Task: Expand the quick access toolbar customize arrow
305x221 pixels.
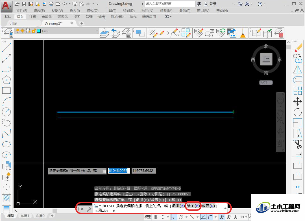Action: point(97,4)
